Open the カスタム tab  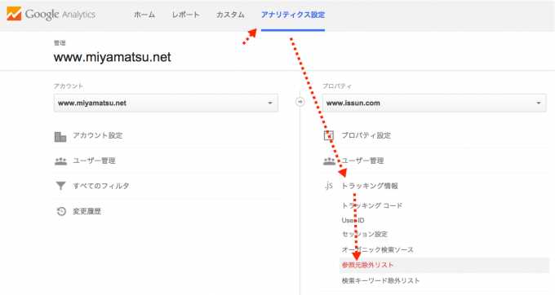230,15
